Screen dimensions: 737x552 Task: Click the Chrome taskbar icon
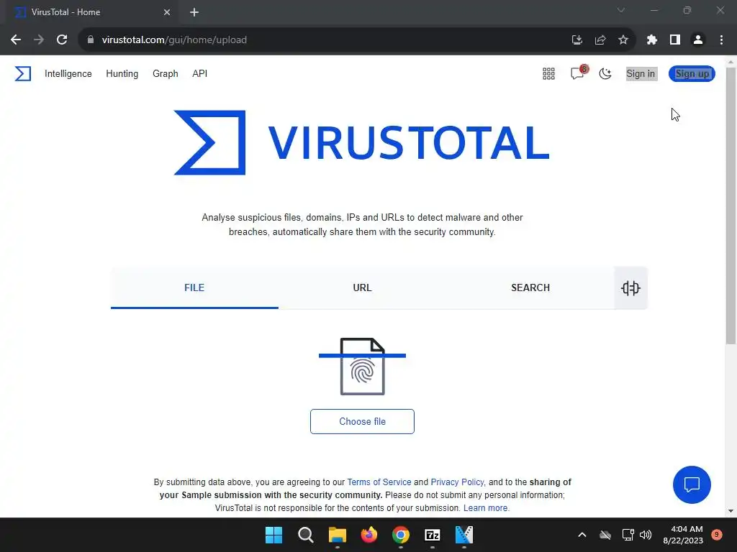tap(401, 535)
